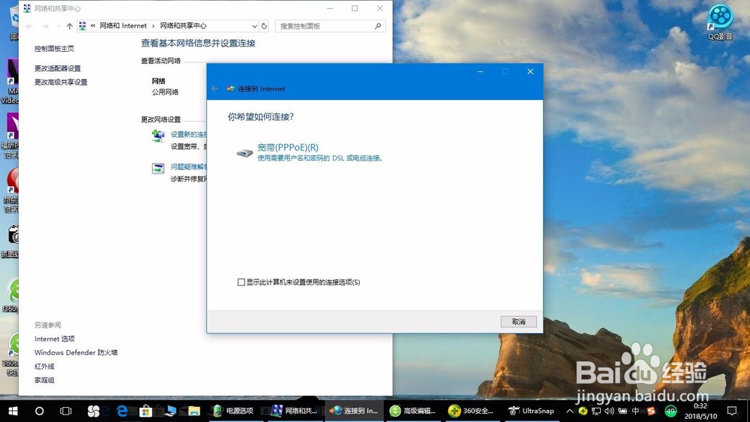Click the Sogou input icon in tray
750x422 pixels.
650,411
